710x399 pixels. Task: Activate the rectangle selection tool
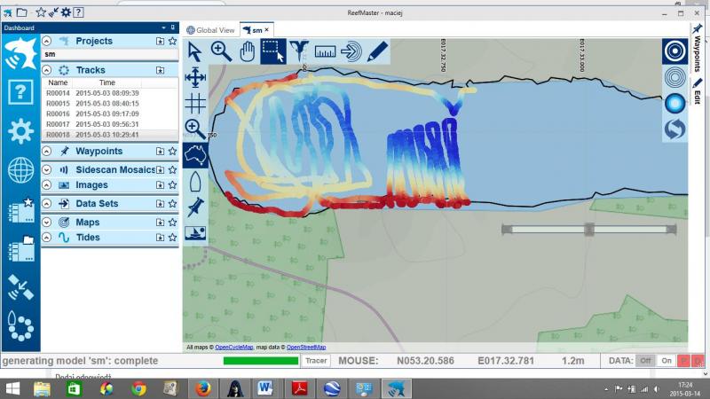273,51
